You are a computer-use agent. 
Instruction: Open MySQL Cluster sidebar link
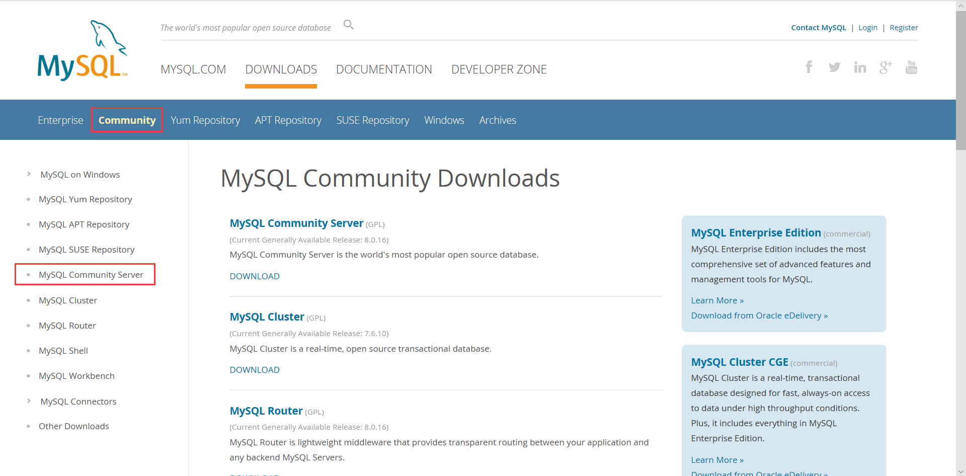pos(68,300)
